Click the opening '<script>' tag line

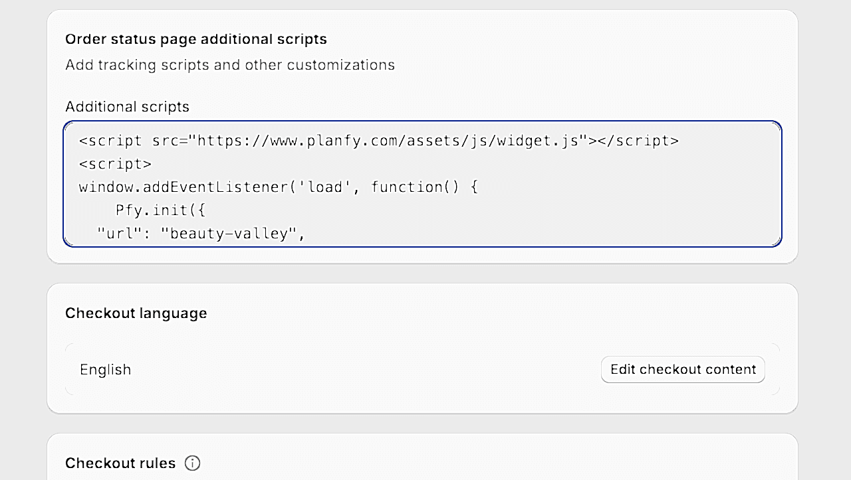(x=116, y=164)
